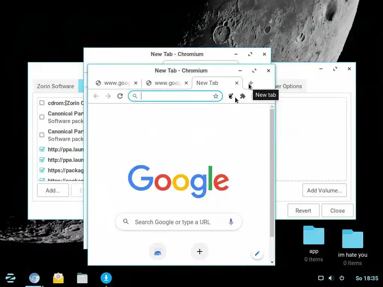This screenshot has height=287, width=383.
Task: Uncheck the https://packag source checkbox
Action: [42, 170]
